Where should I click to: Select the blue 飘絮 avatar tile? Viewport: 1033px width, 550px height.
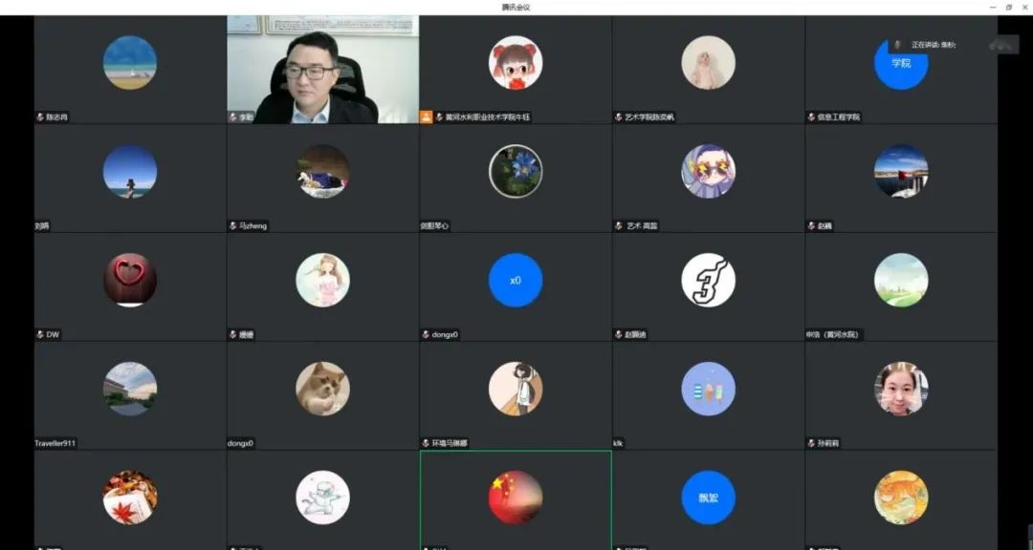click(x=708, y=497)
